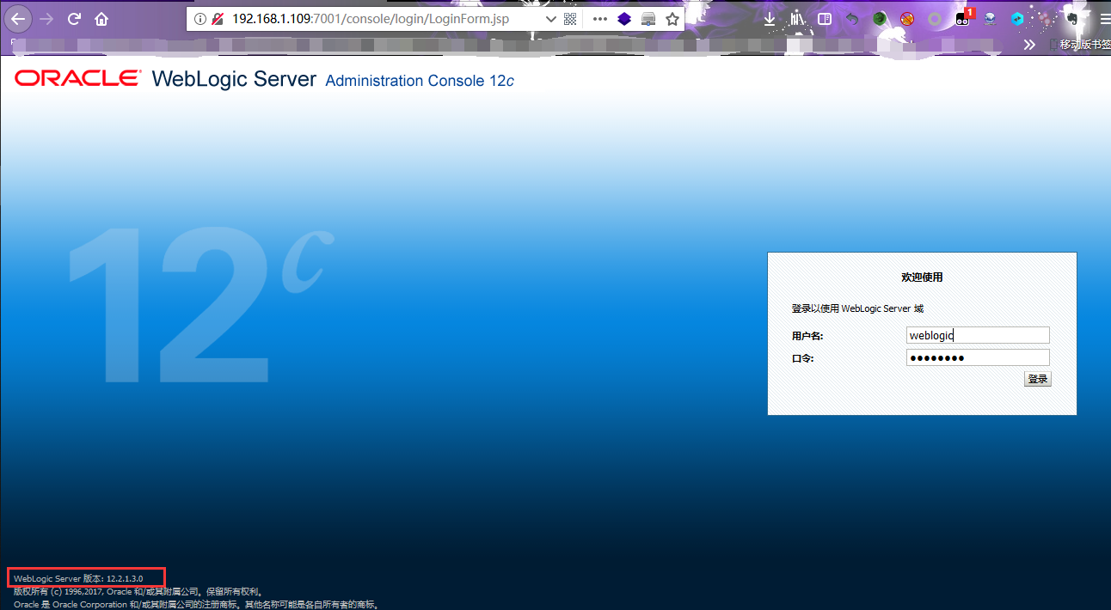Click the drive-shaped icon in address bar

click(x=648, y=19)
